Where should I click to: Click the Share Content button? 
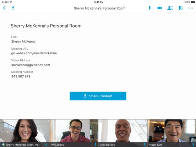click(98, 96)
